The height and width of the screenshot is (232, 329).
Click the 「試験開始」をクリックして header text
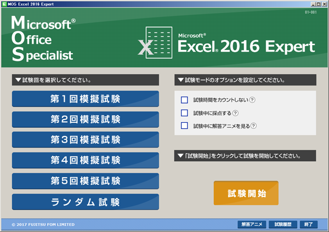pyautogui.click(x=245, y=156)
